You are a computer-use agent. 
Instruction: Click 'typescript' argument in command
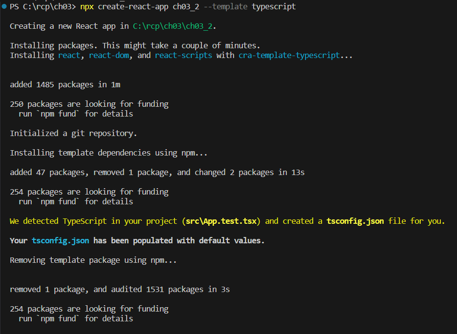coord(274,7)
